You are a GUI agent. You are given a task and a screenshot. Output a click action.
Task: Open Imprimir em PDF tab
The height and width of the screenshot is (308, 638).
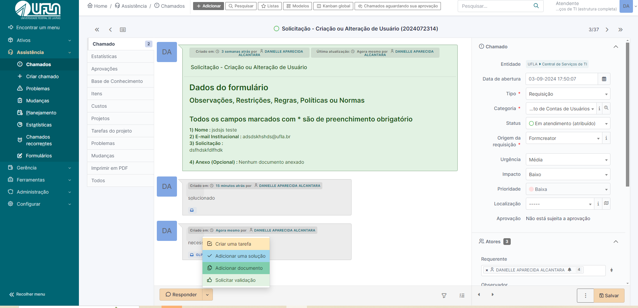121,168
